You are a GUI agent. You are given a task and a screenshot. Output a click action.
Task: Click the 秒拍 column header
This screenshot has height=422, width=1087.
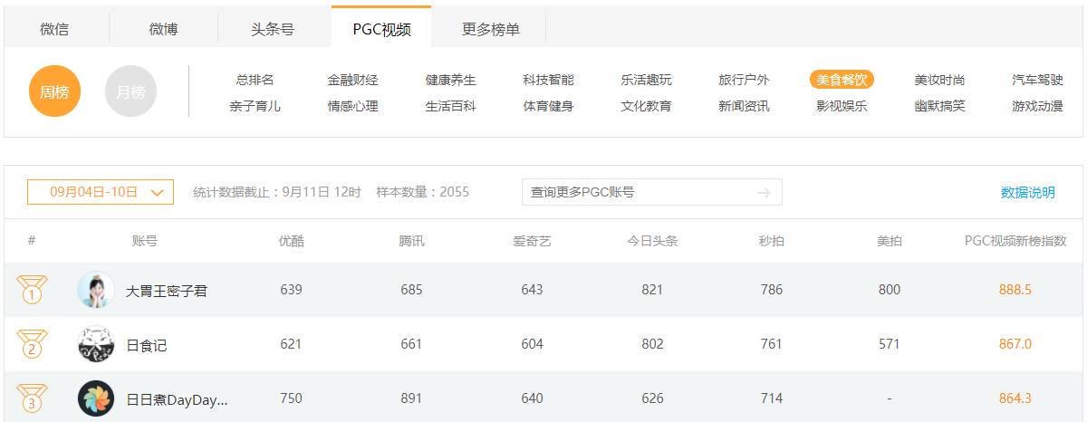point(772,241)
